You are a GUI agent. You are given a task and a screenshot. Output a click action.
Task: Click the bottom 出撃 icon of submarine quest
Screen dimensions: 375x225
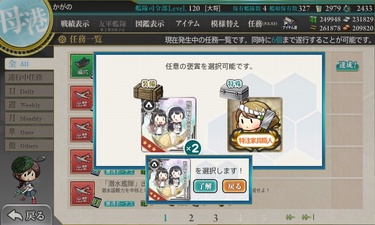[82, 194]
